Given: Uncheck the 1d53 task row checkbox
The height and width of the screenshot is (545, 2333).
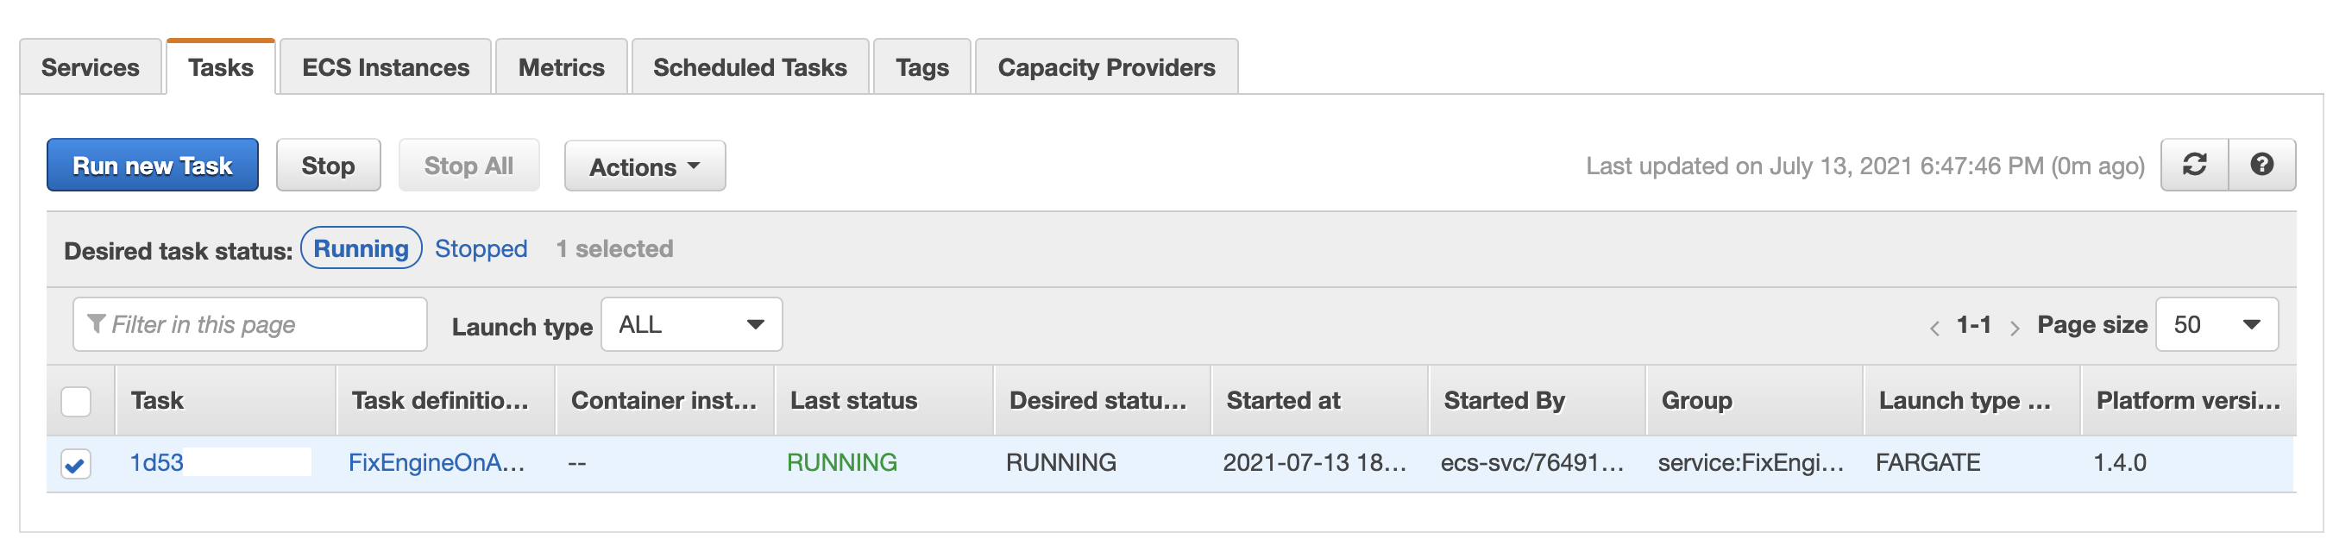Looking at the screenshot, I should coord(76,465).
